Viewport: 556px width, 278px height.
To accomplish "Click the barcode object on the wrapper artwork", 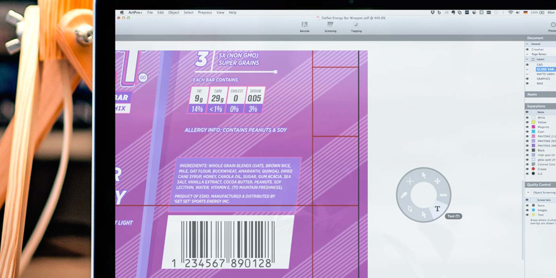I will point(228,242).
